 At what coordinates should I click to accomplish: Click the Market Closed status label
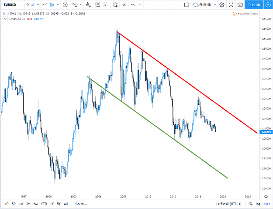tap(249, 14)
